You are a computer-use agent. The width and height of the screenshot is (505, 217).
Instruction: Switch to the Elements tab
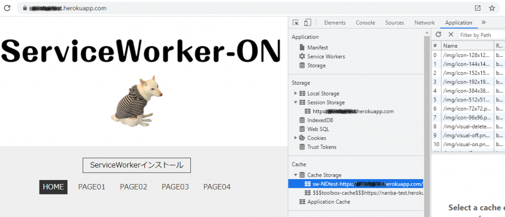click(335, 23)
